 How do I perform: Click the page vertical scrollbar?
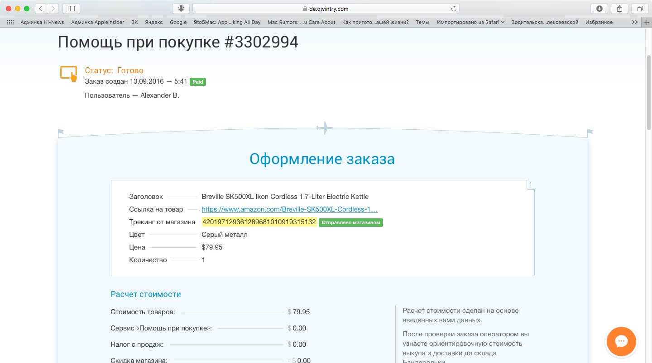pyautogui.click(x=648, y=93)
